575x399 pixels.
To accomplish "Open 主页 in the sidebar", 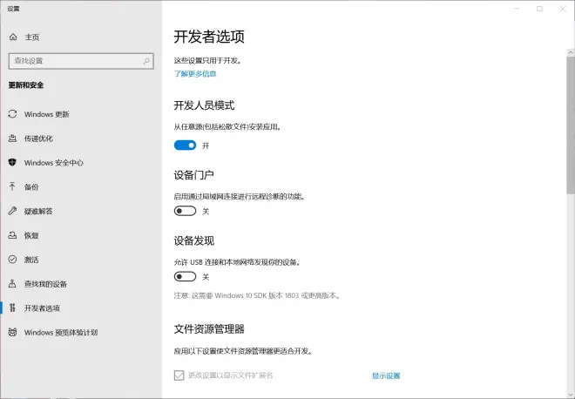I will click(x=81, y=37).
